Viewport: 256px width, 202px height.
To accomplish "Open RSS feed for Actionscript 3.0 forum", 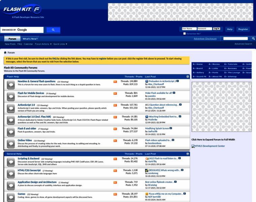I will click(x=115, y=117).
